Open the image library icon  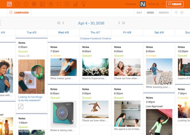42,4
